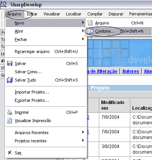Open the Autores link
Screen dimensions: 152x160
click(x=131, y=71)
